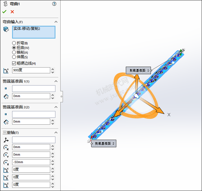Edit the trim plane 2 0mm distance field
This screenshot has width=202, height=191.
click(31, 122)
